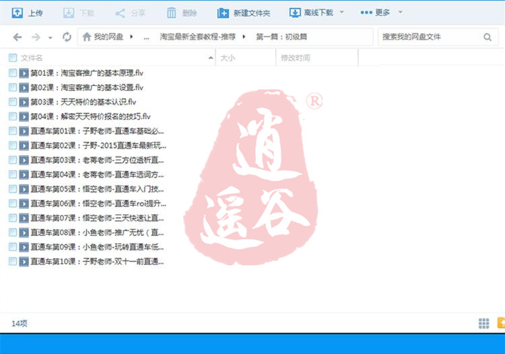Check the box for 直通车第05课
The image size is (505, 354).
13,189
